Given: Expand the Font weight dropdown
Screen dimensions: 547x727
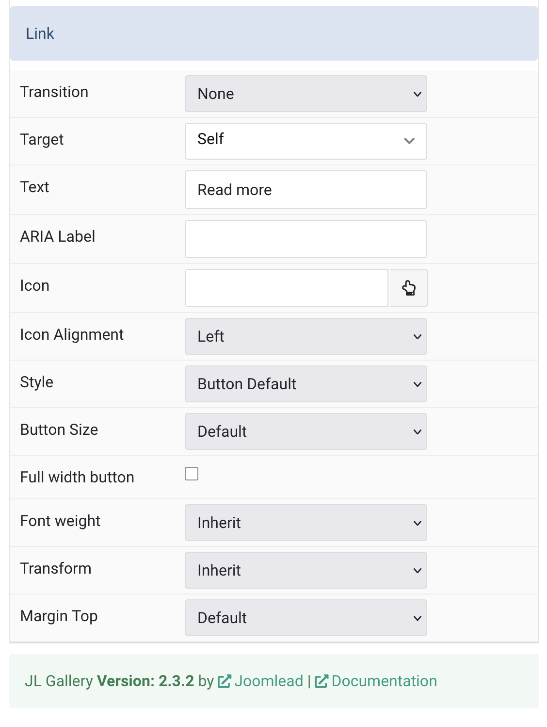Looking at the screenshot, I should pyautogui.click(x=306, y=523).
